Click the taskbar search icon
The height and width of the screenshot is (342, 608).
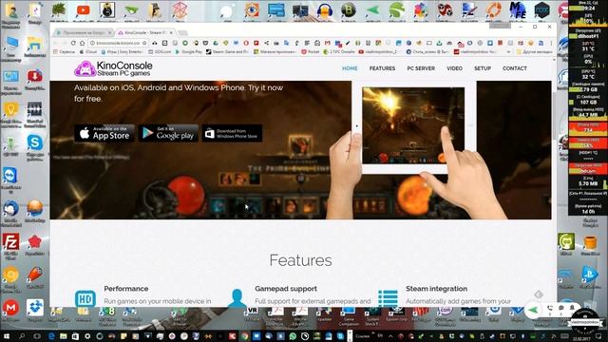(22, 336)
